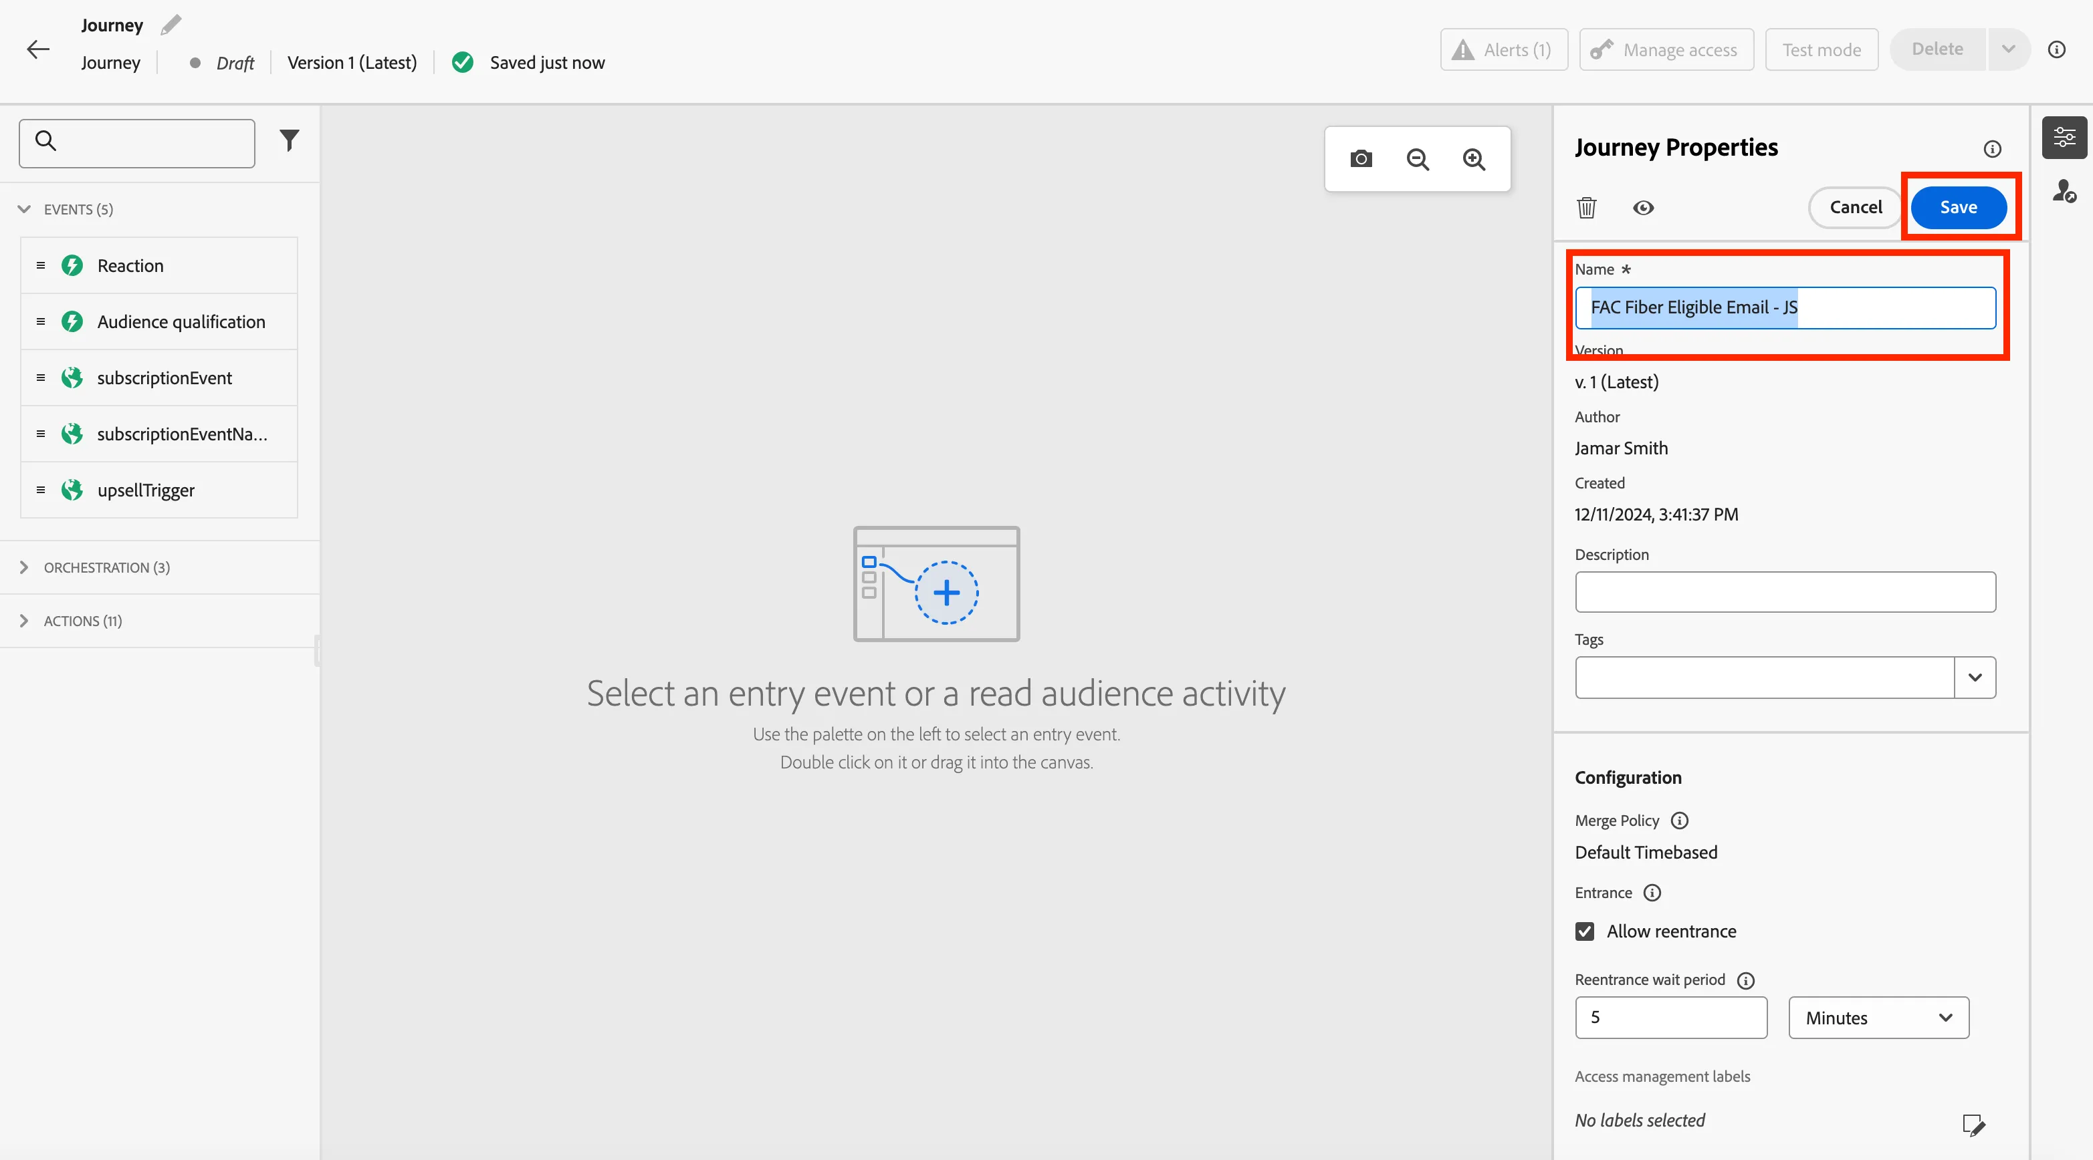Delete journey with trash icon

point(1587,208)
